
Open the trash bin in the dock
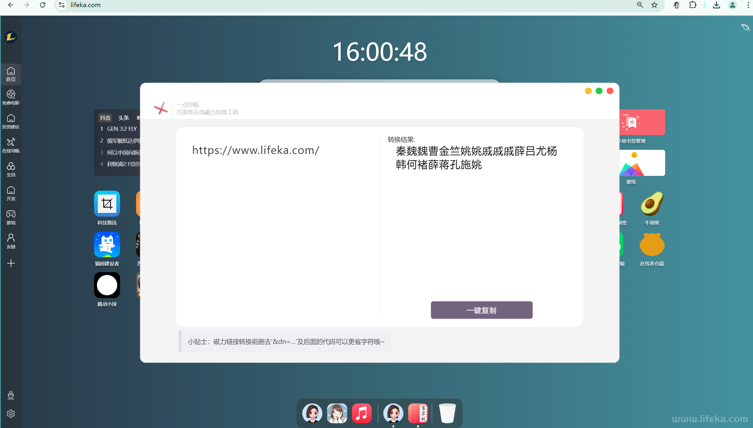(447, 413)
